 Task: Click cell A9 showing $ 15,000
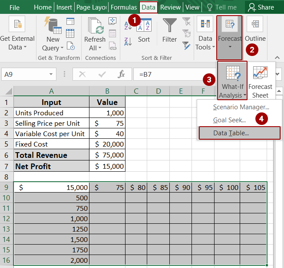pos(51,187)
